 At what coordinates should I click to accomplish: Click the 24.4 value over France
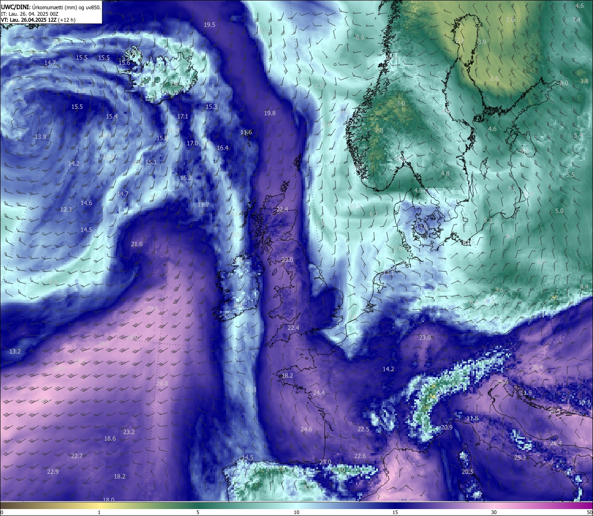tap(319, 392)
